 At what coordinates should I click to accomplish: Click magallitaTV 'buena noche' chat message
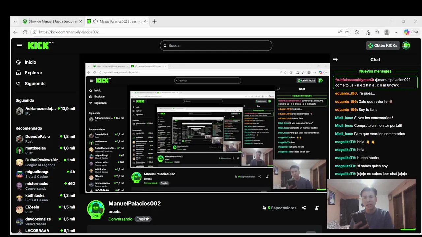(357, 158)
